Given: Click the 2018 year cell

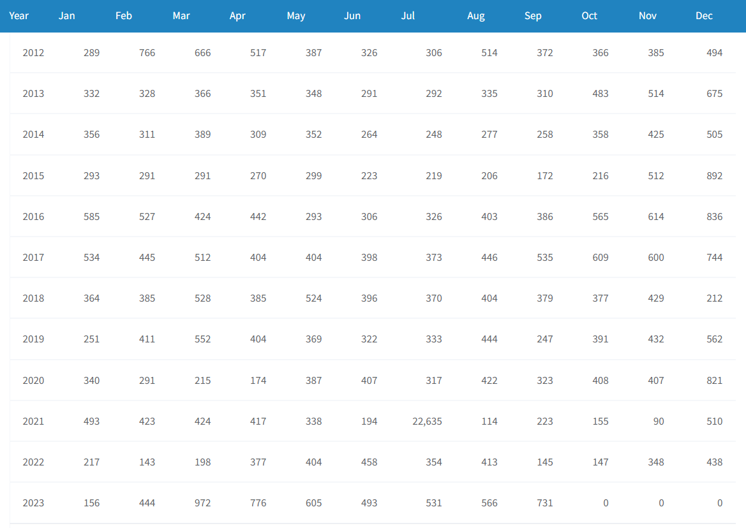Looking at the screenshot, I should tap(33, 298).
